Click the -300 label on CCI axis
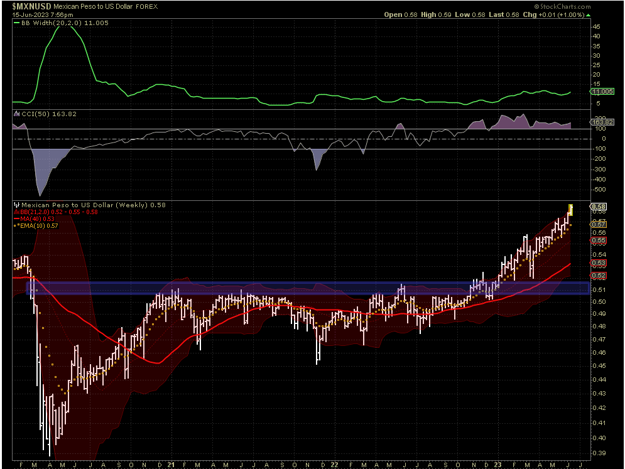Viewport: 625px width, 469px height. pos(598,170)
